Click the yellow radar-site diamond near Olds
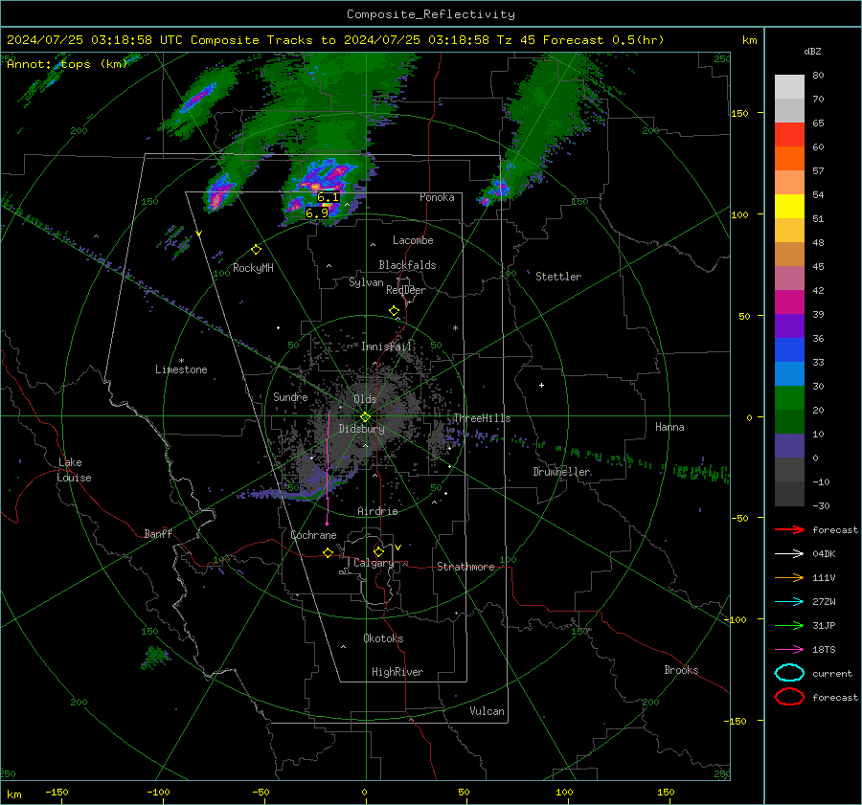The width and height of the screenshot is (862, 805). pyautogui.click(x=365, y=417)
